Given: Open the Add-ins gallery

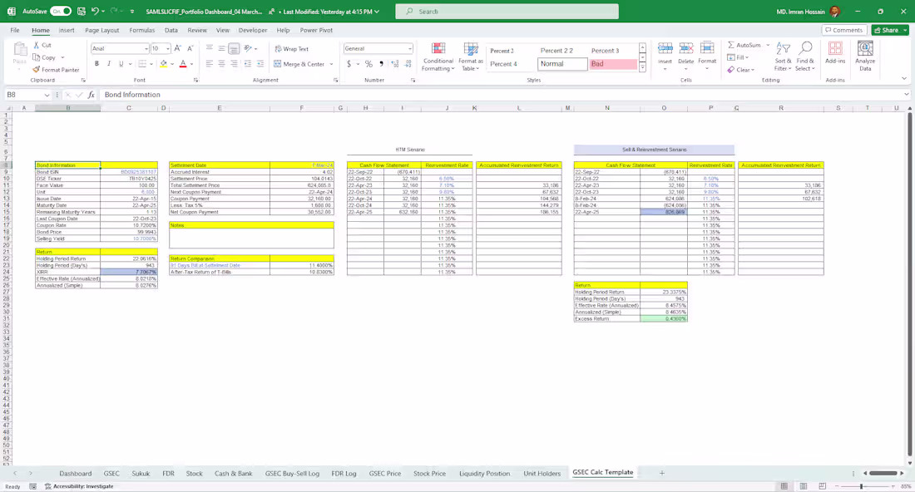Looking at the screenshot, I should pyautogui.click(x=835, y=52).
